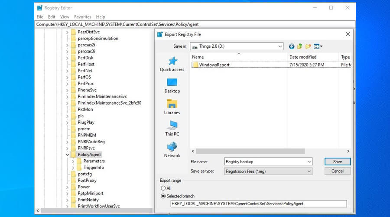The width and height of the screenshot is (390, 217).
Task: Select the PolicyAgent folder icon
Action: coord(73,155)
